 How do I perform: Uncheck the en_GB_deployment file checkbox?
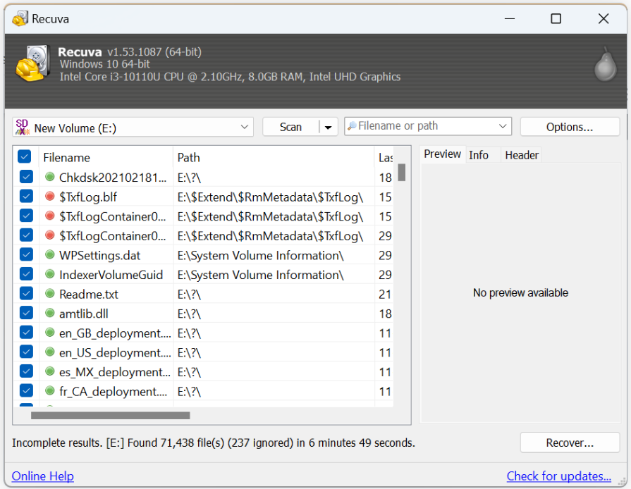[x=25, y=332]
